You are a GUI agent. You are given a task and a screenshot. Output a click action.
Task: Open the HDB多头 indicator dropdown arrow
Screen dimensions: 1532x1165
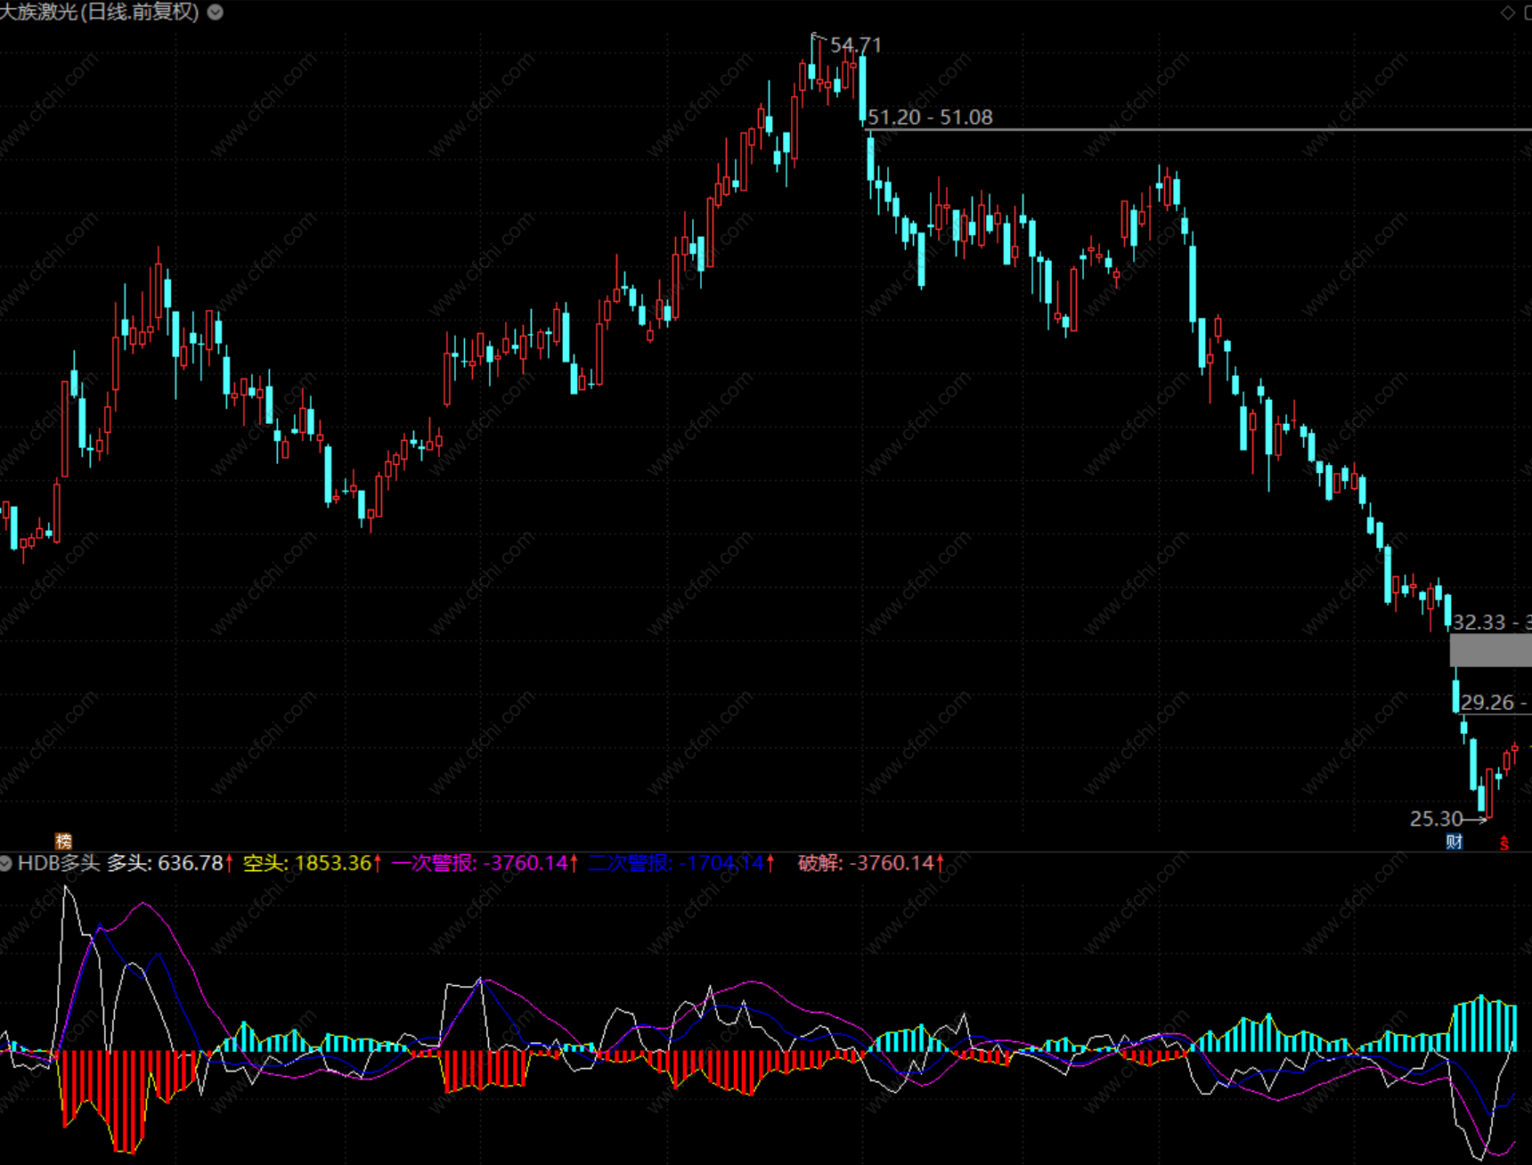[x=5, y=863]
